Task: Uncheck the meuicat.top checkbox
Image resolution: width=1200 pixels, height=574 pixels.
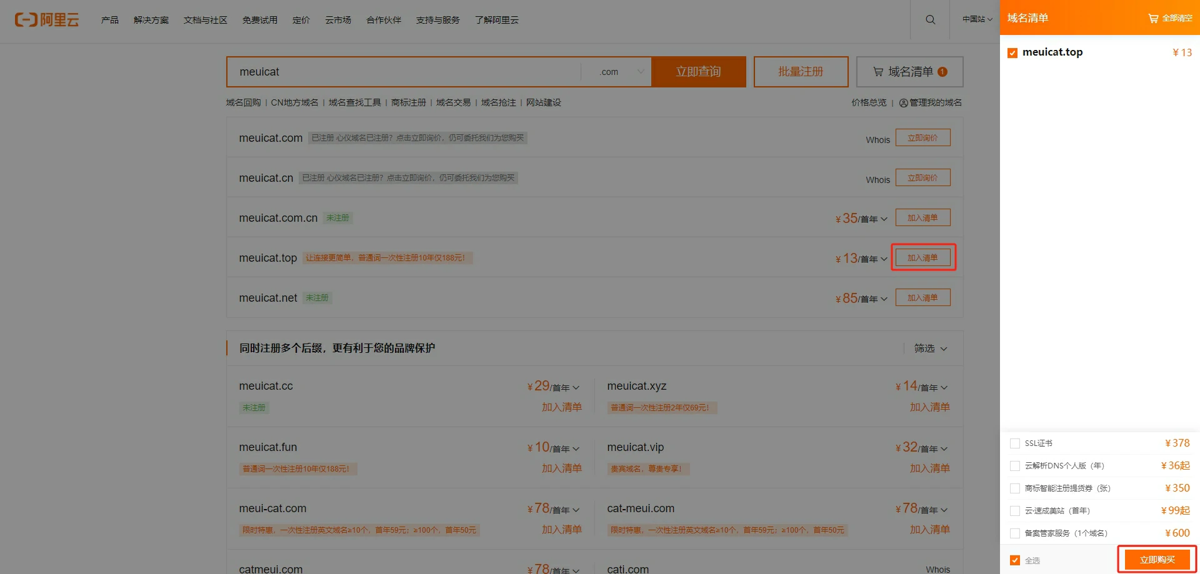Action: click(1012, 53)
